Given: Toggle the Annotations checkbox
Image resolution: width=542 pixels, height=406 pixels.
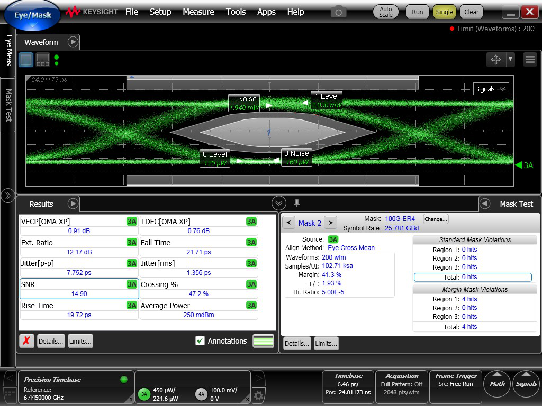Looking at the screenshot, I should pos(200,341).
